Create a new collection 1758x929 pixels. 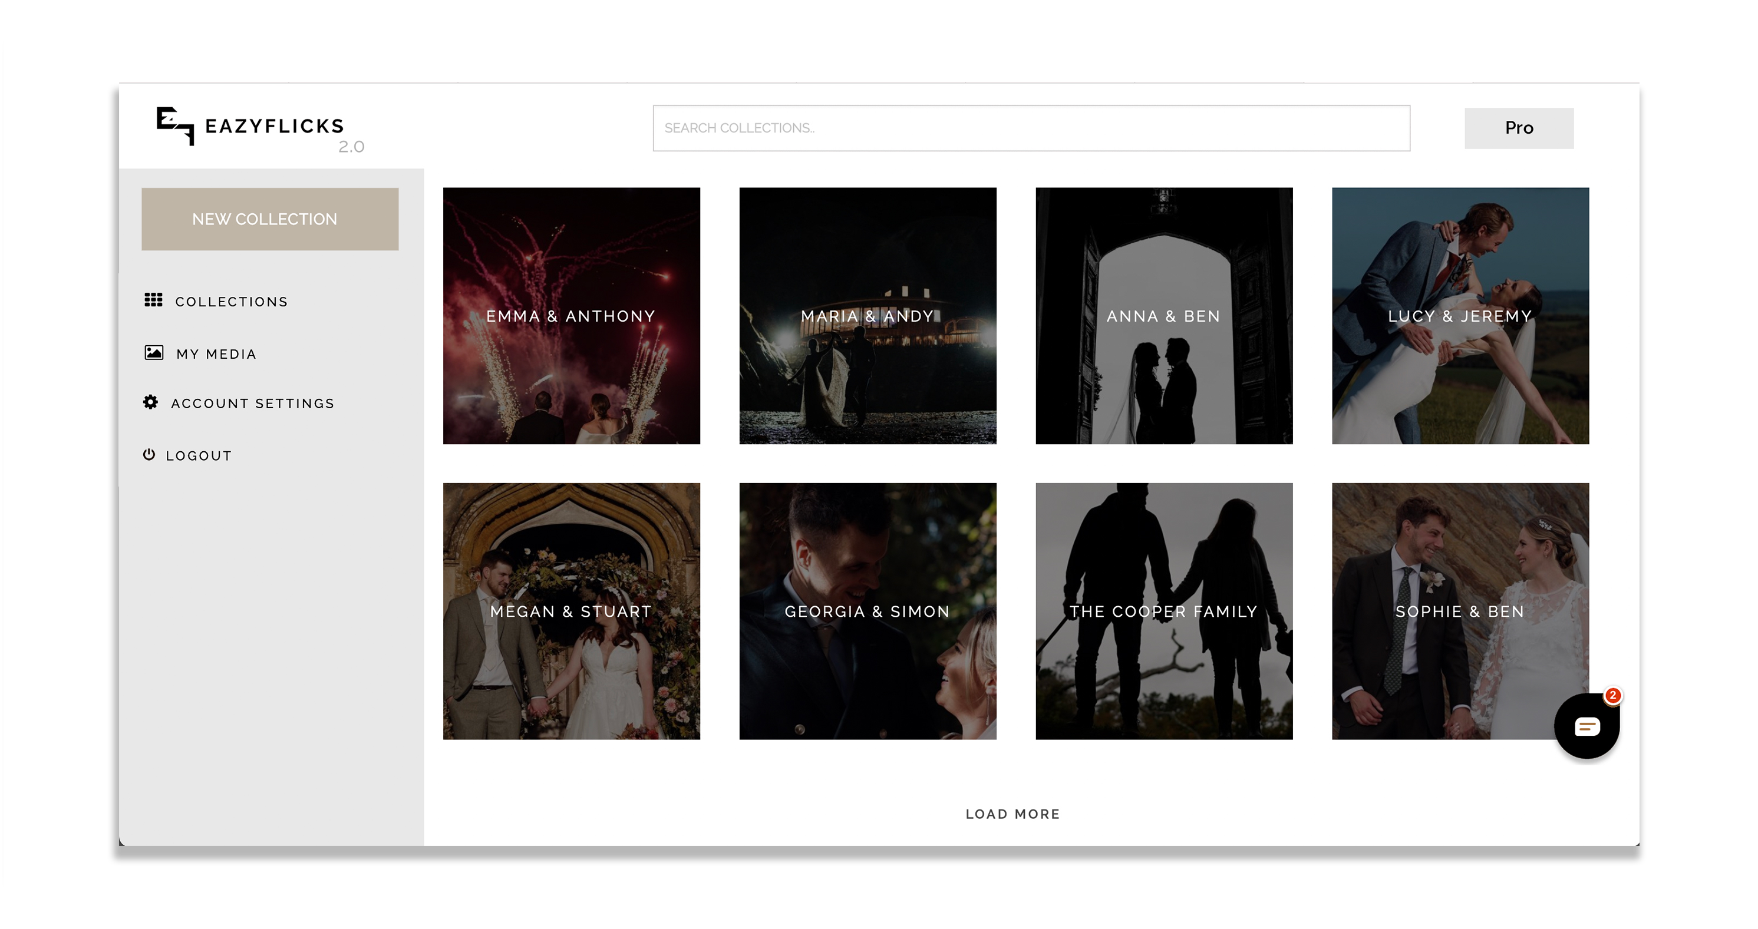coord(271,219)
